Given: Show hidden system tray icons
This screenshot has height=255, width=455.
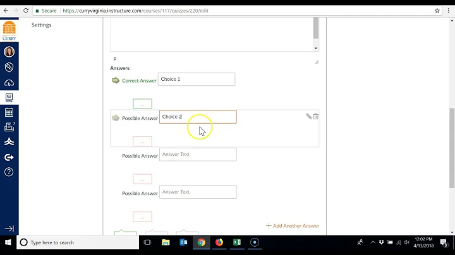Looking at the screenshot, I should point(373,242).
